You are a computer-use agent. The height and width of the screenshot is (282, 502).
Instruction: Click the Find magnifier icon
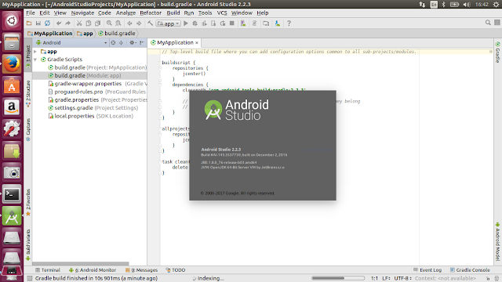click(x=109, y=23)
